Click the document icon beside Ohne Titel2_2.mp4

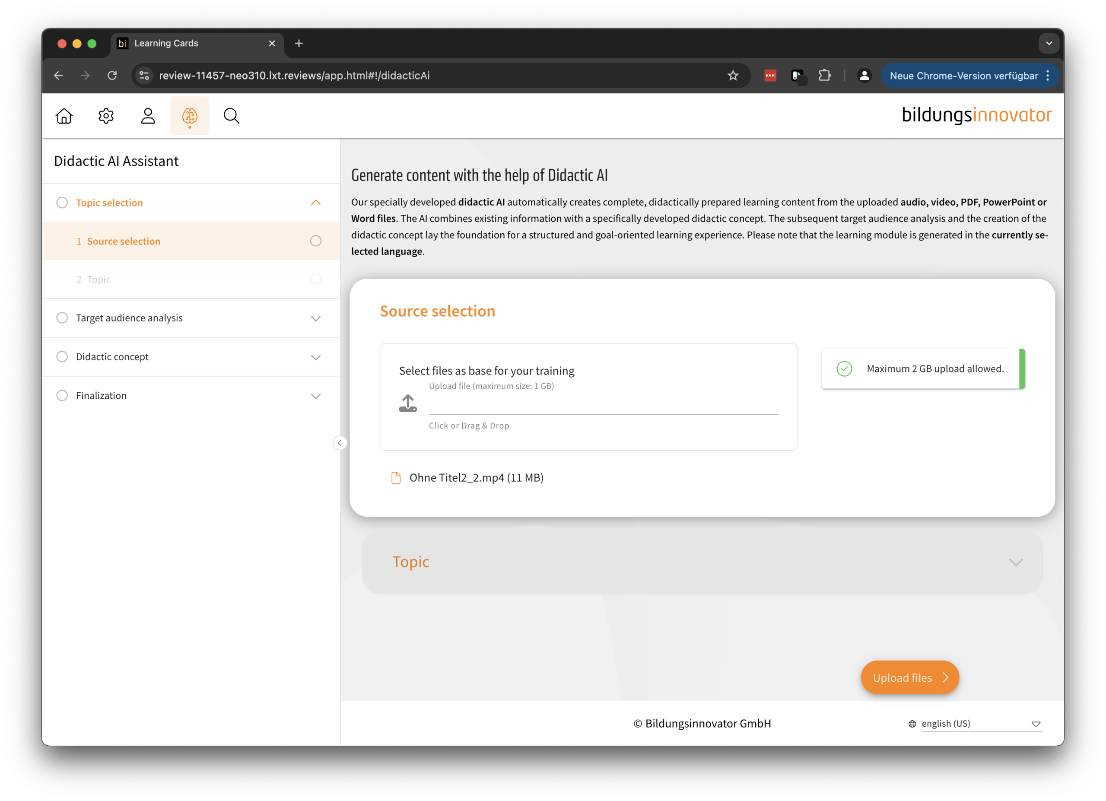click(x=395, y=477)
